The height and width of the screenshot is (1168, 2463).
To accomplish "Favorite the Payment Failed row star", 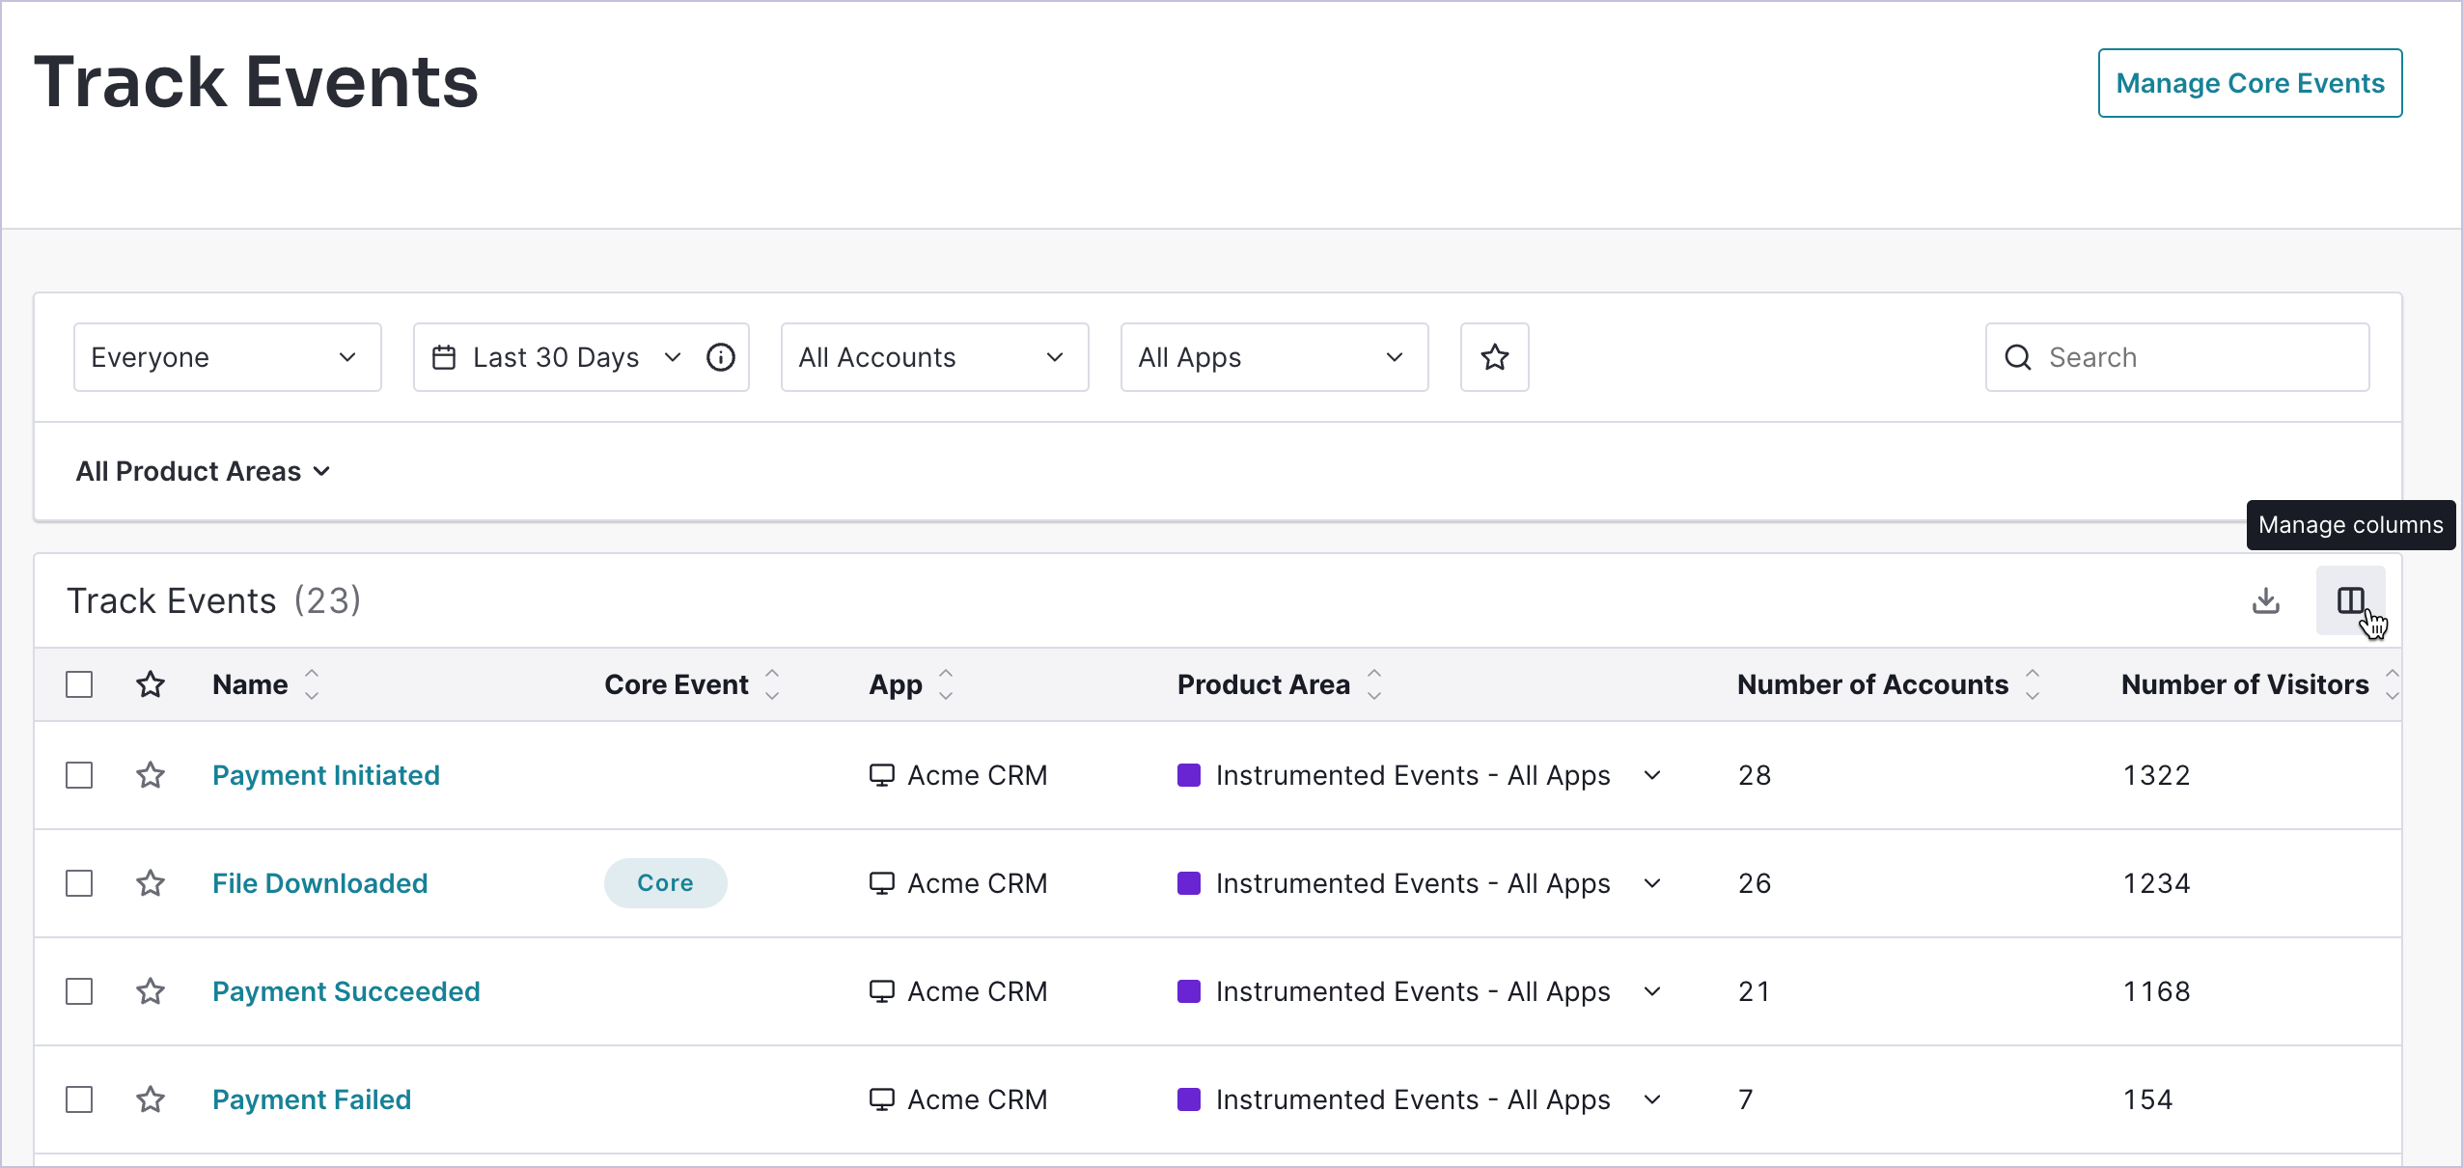I will point(151,1099).
